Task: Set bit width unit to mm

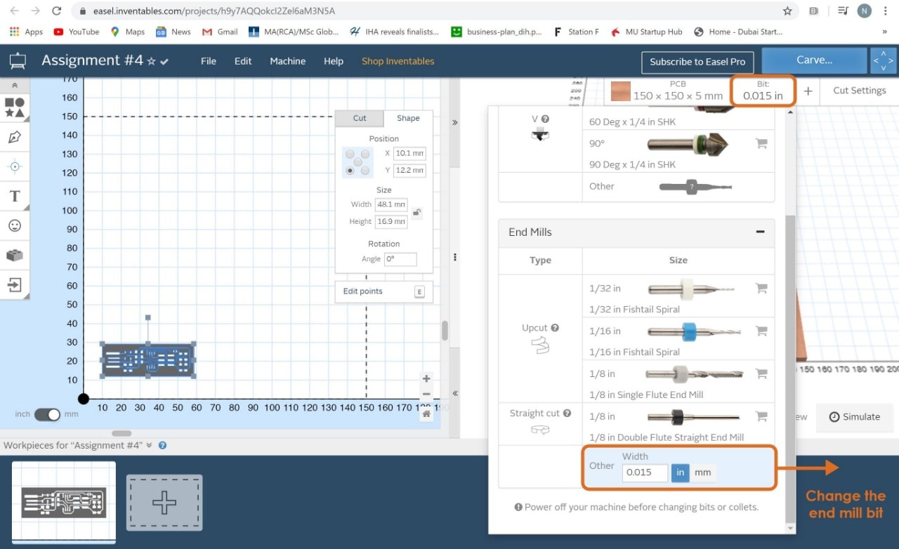Action: [703, 472]
